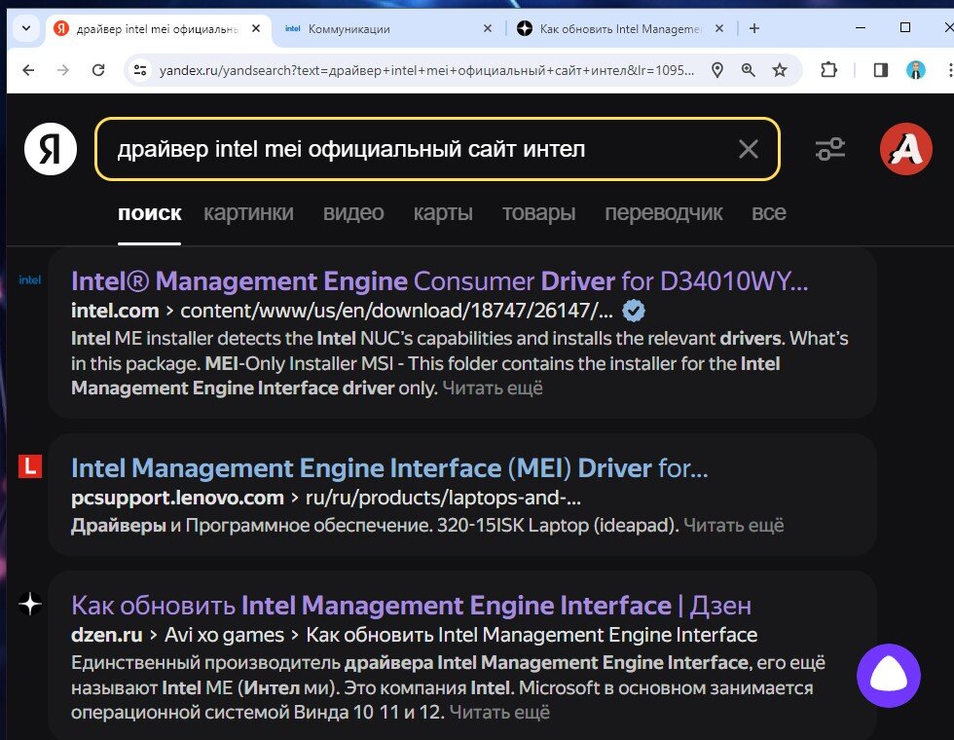The image size is (954, 740).
Task: Click the intel.com breadcrumb link
Action: coord(115,311)
